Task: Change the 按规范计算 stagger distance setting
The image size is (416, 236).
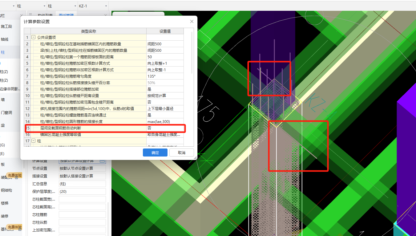Action: 165,96
